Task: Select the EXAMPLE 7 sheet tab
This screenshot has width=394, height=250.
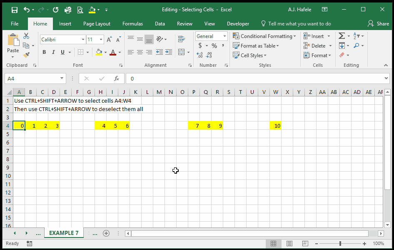Action: (64, 233)
